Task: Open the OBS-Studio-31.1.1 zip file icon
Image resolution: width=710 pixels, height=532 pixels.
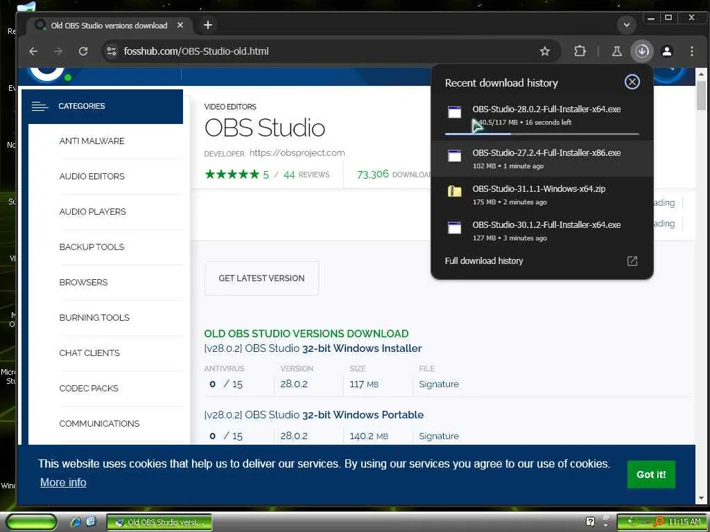Action: click(x=455, y=191)
